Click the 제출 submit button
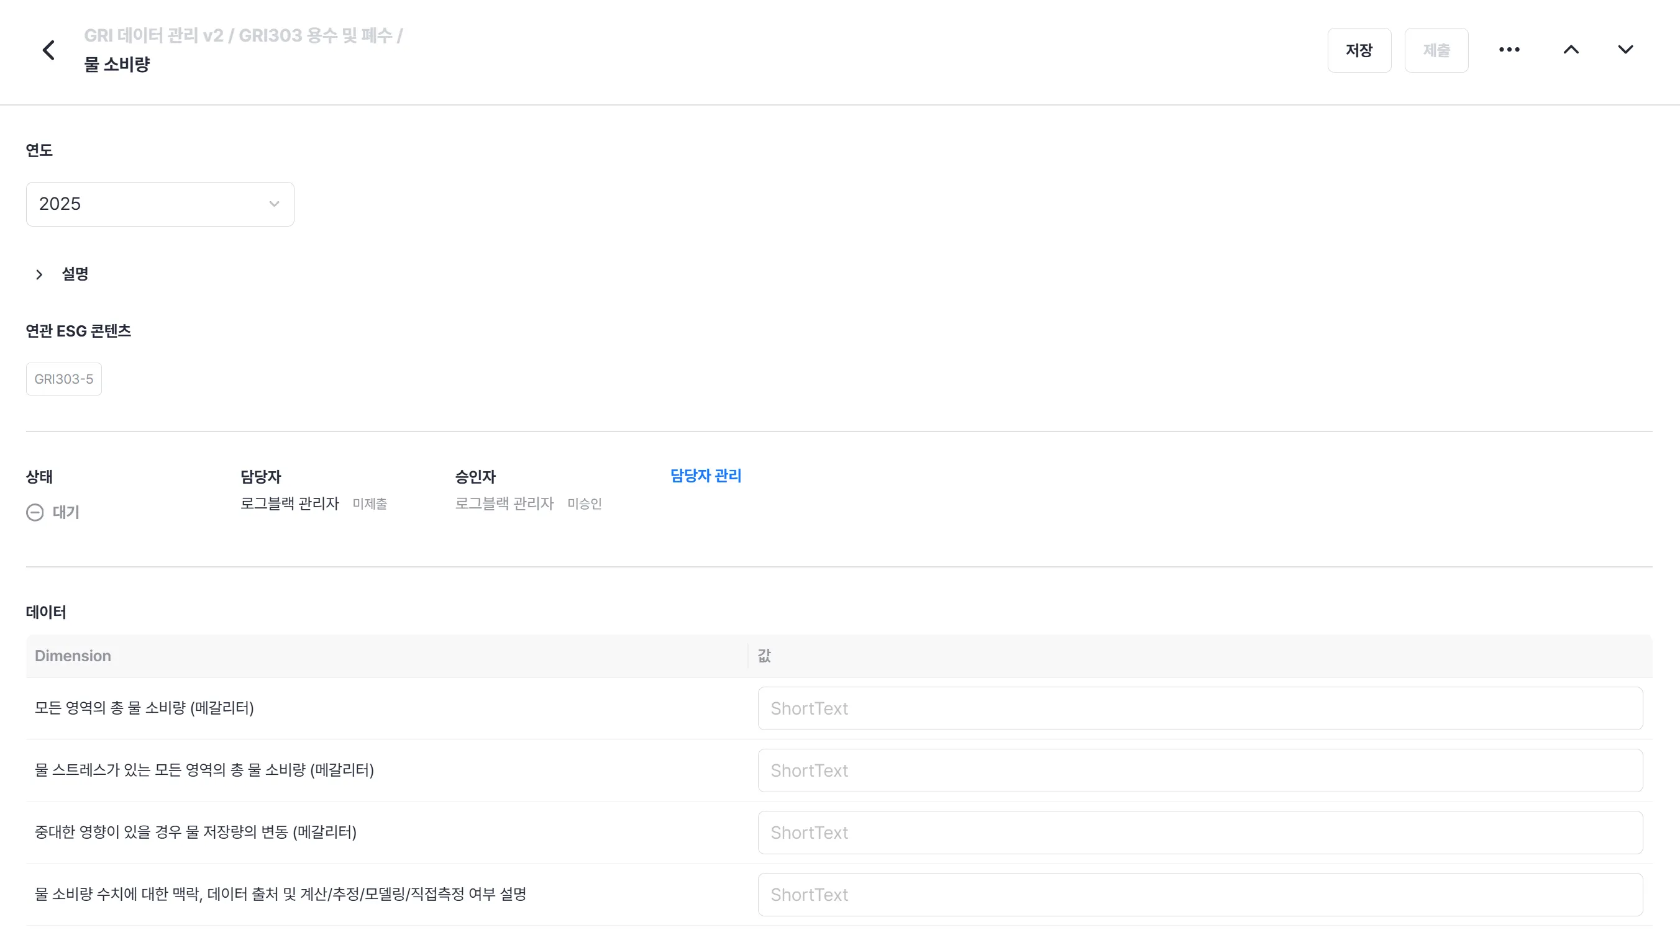 pyautogui.click(x=1436, y=50)
